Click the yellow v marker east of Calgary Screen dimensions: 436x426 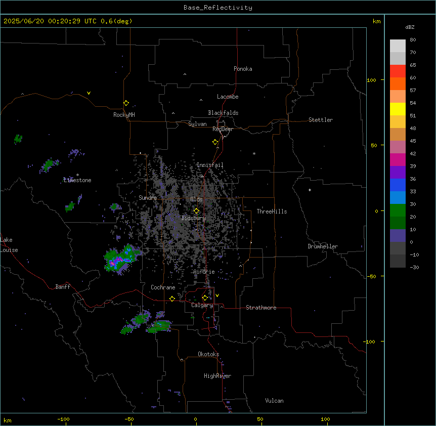click(217, 295)
